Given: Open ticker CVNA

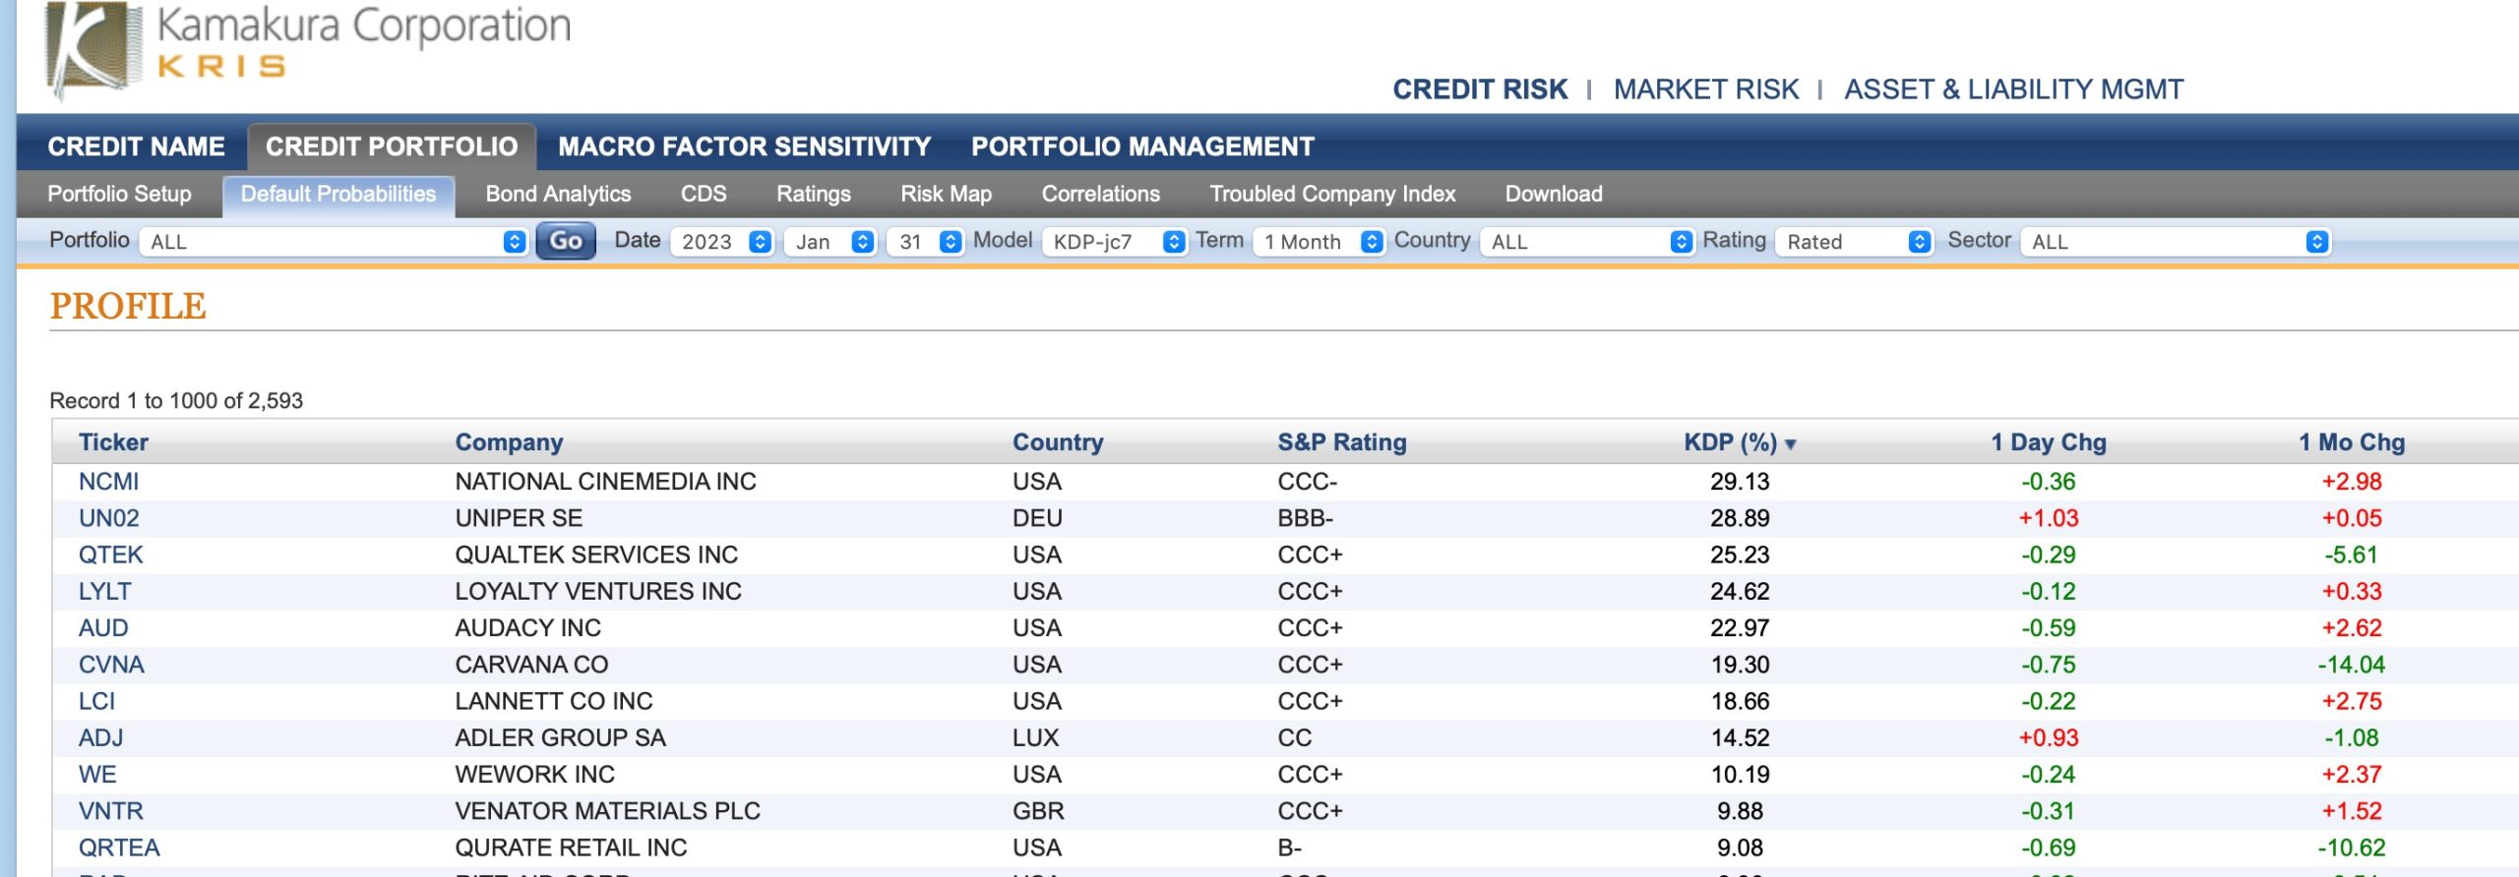Looking at the screenshot, I should [111, 665].
